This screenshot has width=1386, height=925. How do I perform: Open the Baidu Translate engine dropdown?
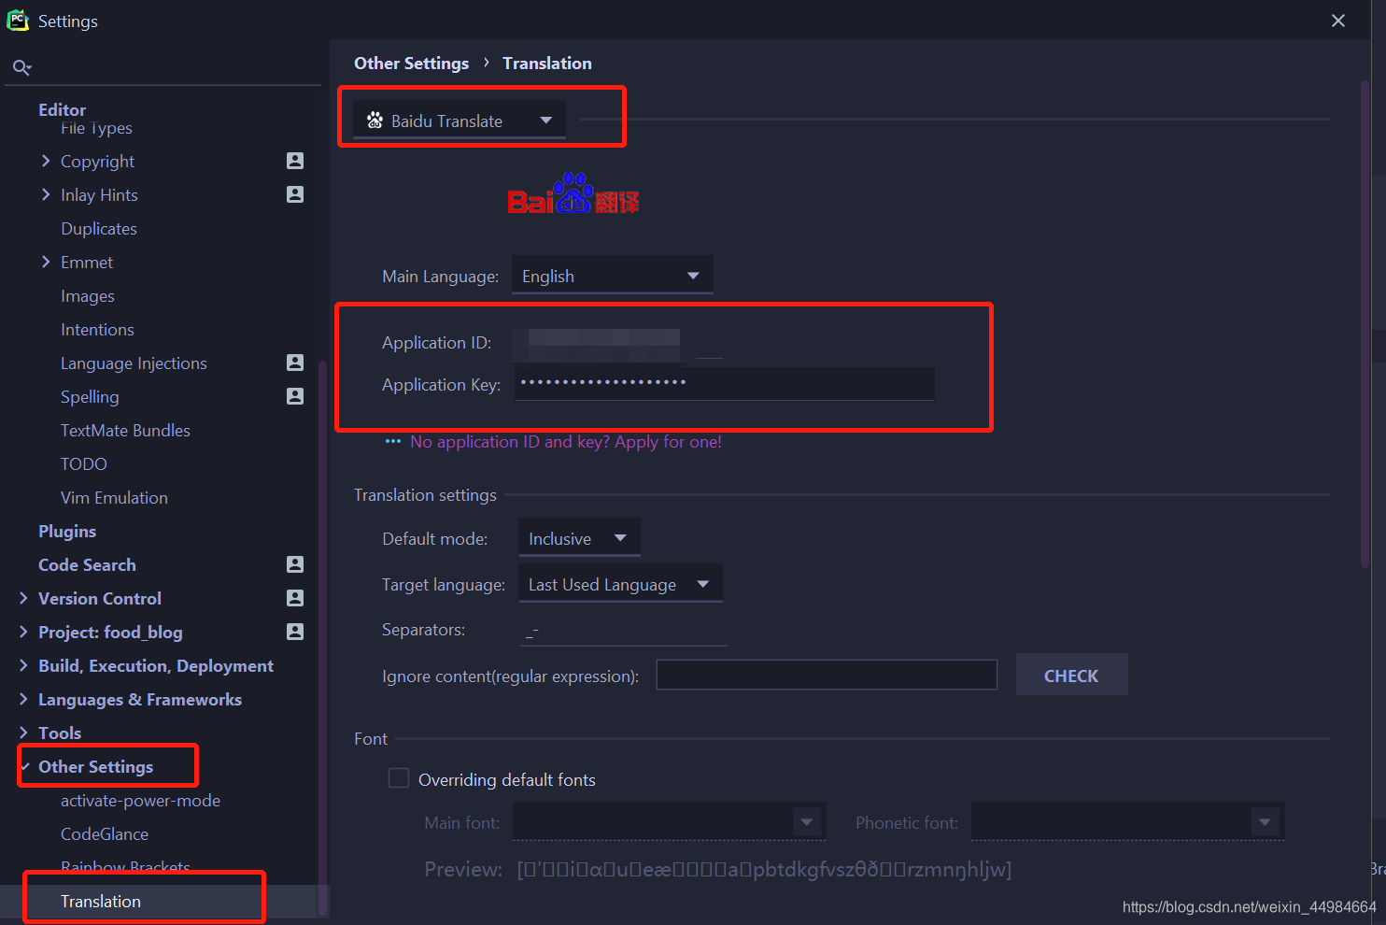(x=460, y=121)
